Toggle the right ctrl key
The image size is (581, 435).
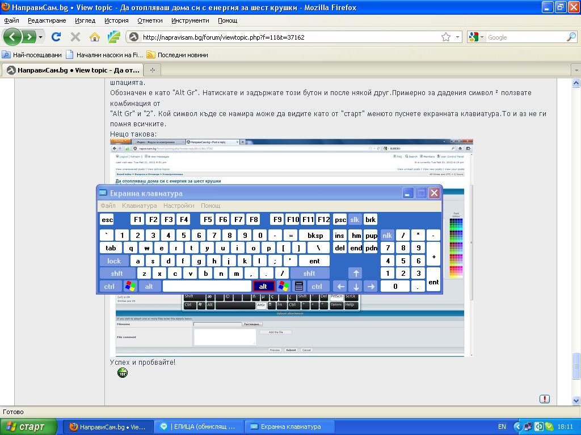(317, 286)
